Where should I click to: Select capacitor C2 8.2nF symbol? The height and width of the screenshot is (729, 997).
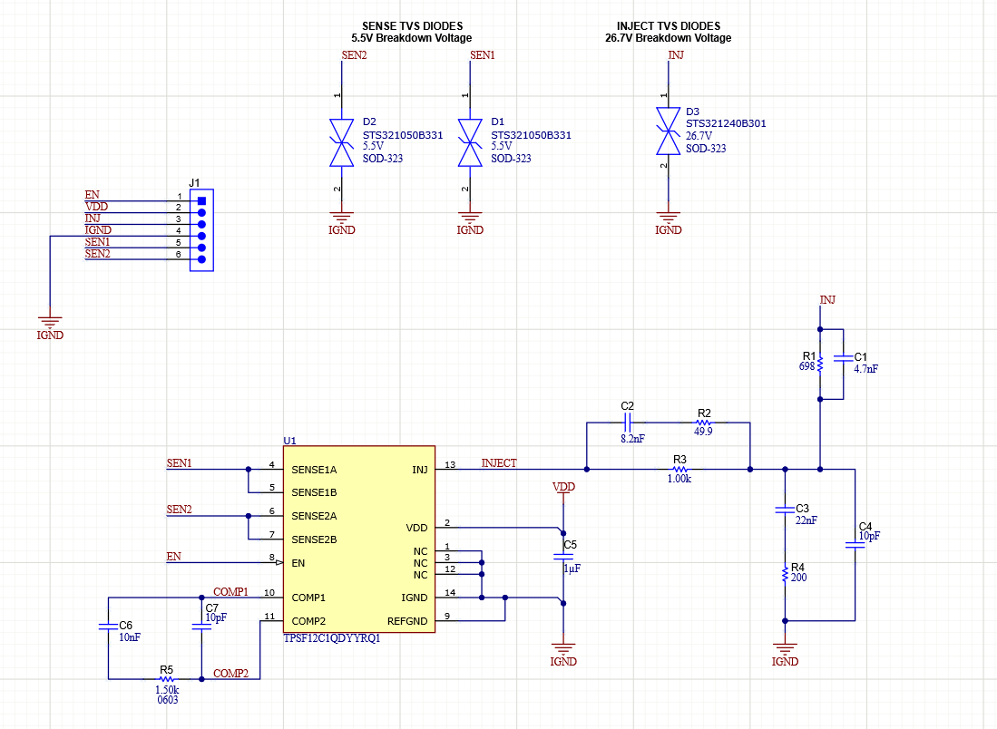(x=628, y=422)
